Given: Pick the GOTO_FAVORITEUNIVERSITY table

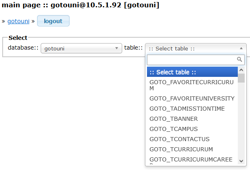Looking at the screenshot, I should pos(192,98).
